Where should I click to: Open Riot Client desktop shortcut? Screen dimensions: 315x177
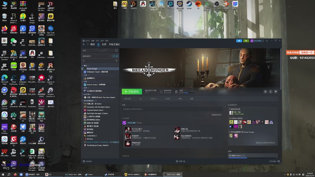point(41,79)
